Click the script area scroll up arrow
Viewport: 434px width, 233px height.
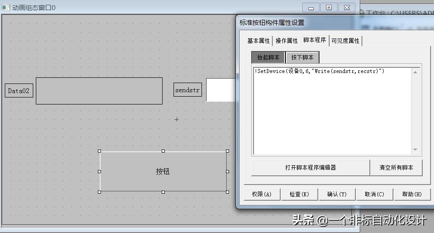pos(415,72)
